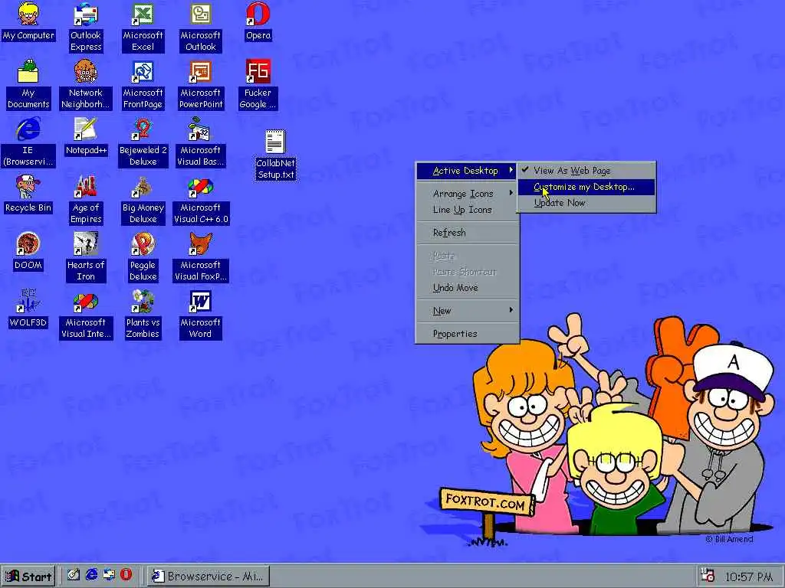Switch to the Browservice taskbar button
This screenshot has width=785, height=588.
pos(209,577)
